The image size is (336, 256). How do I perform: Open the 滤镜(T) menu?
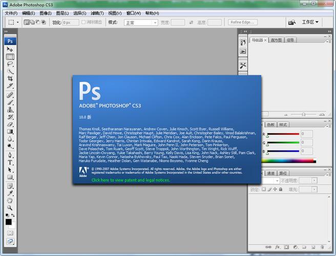[98, 13]
